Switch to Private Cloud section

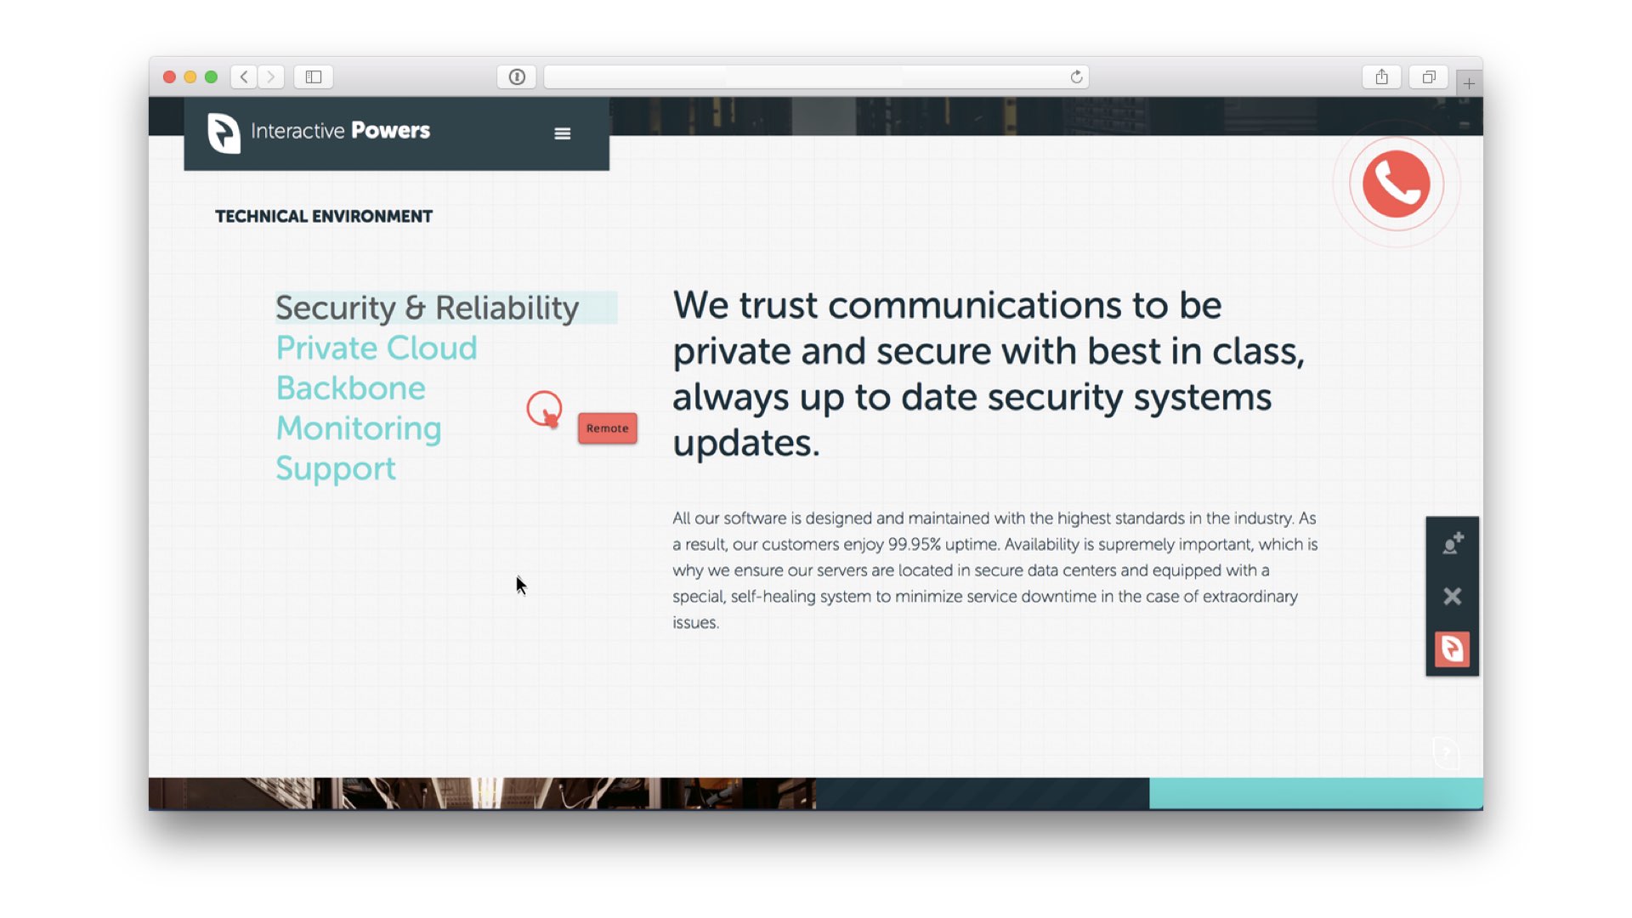tap(377, 348)
